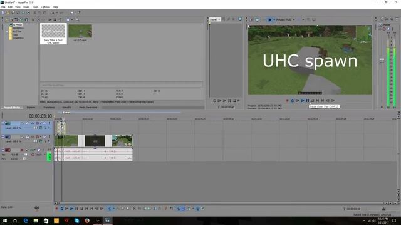Image resolution: width=401 pixels, height=225 pixels.
Task: Toggle Ignore Event Grouping in bottom toolbar
Action: tap(202, 209)
